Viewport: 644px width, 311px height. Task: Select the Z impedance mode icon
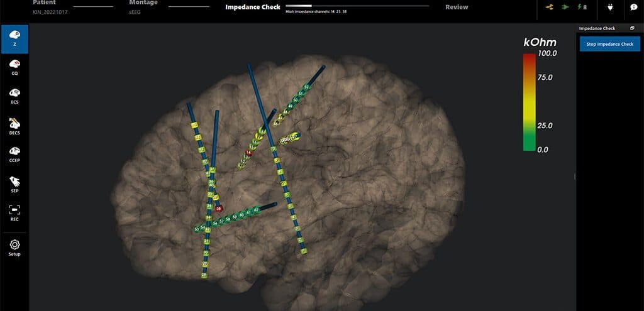[x=15, y=39]
